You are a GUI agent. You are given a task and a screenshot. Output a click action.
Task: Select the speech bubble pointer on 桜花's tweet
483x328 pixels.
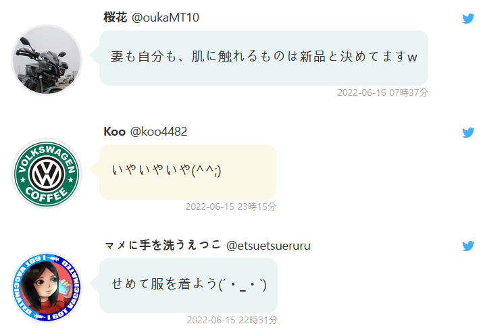coord(95,55)
